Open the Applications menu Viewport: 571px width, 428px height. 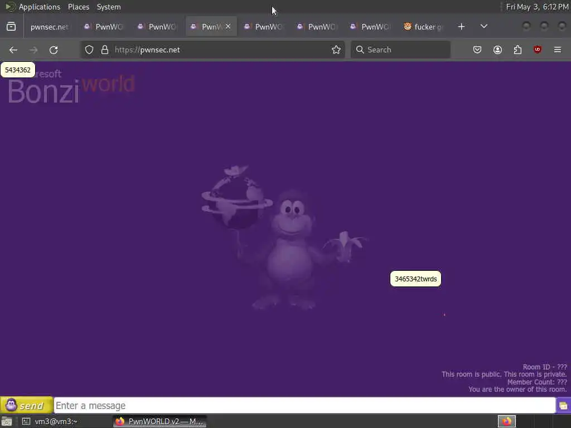pos(40,7)
